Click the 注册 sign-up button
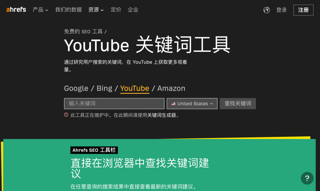 pyautogui.click(x=303, y=10)
